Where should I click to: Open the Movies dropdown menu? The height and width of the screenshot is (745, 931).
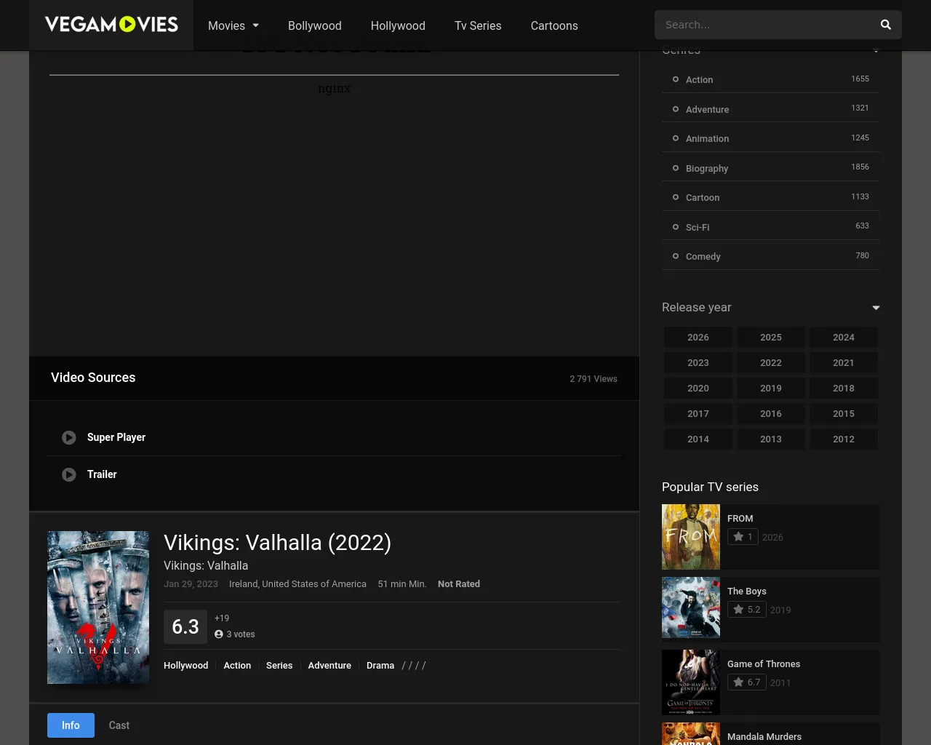click(233, 25)
